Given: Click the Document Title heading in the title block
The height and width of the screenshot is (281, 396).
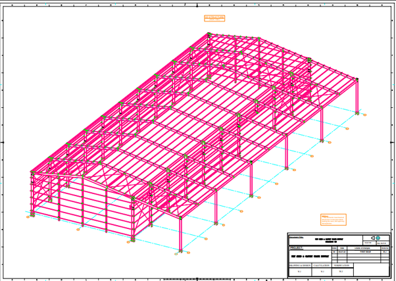Looking at the screenshot, I should (x=296, y=237).
